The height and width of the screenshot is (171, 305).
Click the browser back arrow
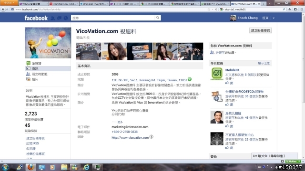click(3, 9)
